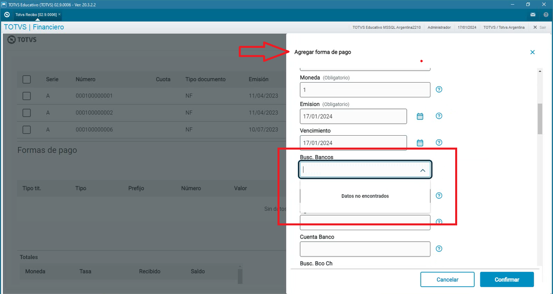Toggle the select-all checkbox in table header

[x=26, y=79]
